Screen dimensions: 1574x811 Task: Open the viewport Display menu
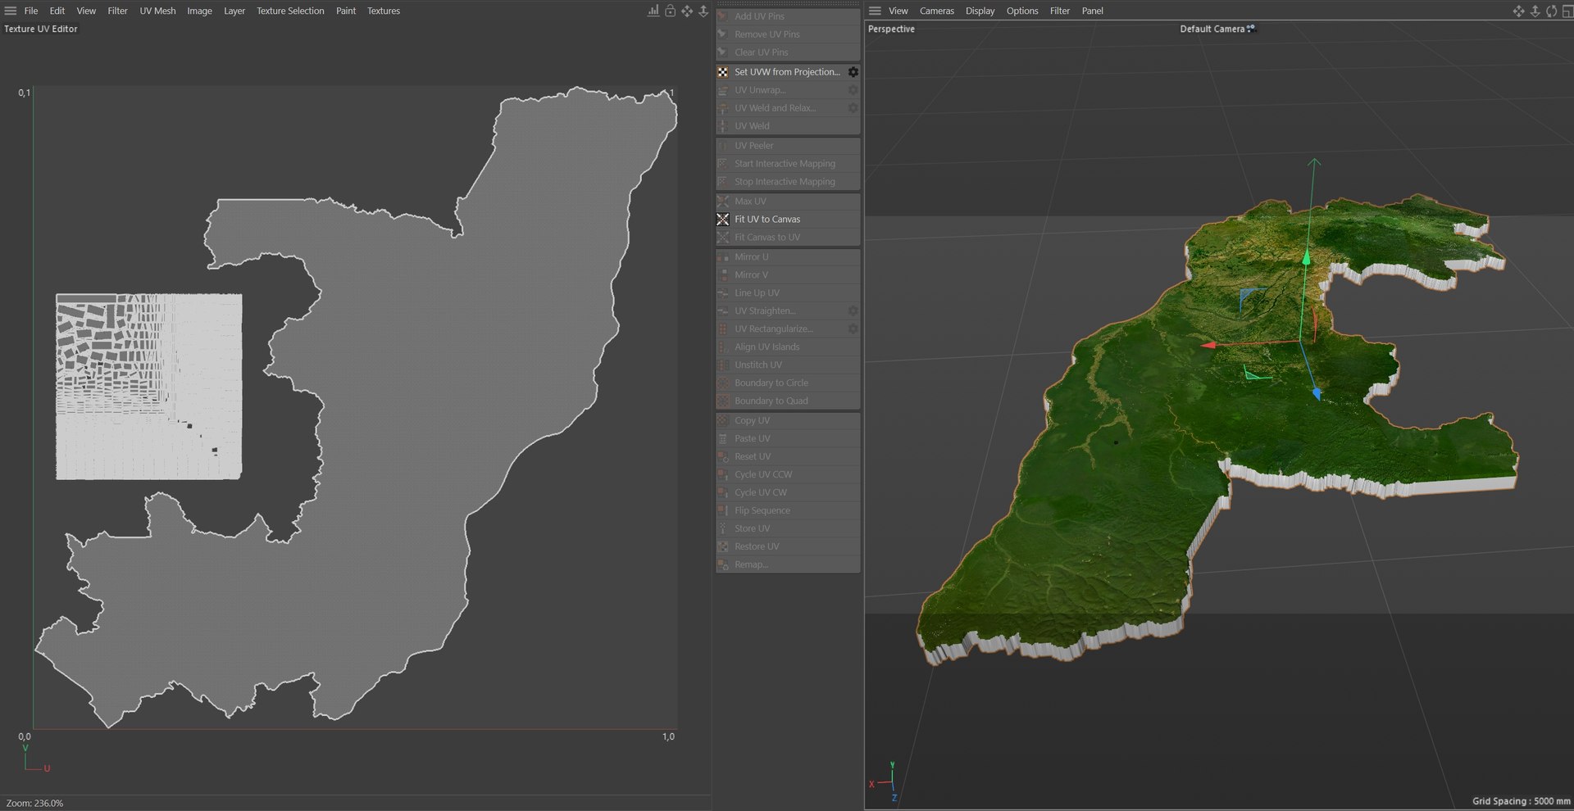[x=980, y=11]
